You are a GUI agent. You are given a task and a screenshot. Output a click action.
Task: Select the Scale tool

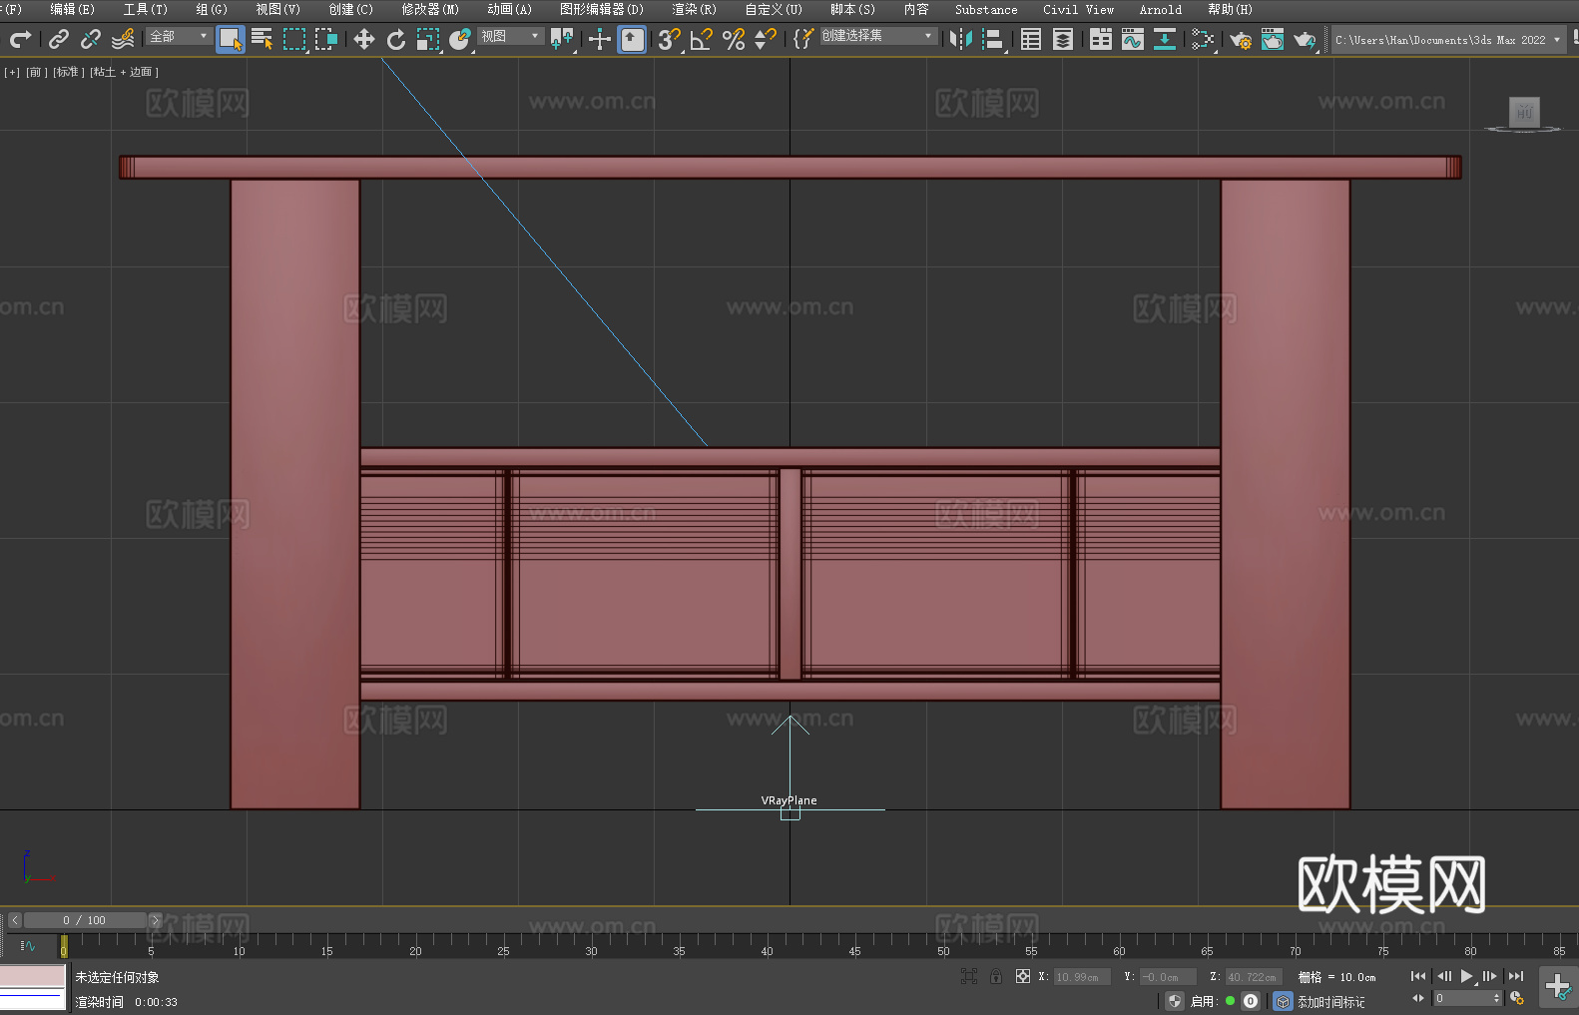click(x=428, y=39)
